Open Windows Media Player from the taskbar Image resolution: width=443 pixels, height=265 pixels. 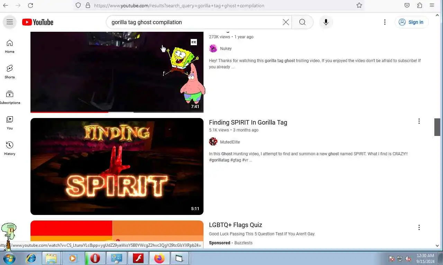pos(73,258)
